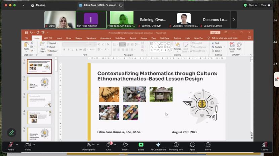Open the View layout menu
The width and height of the screenshot is (279, 156).
point(265,5)
